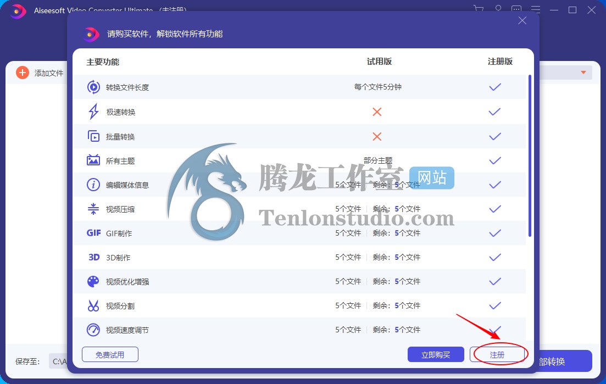The height and width of the screenshot is (384, 606).
Task: Click the 批量转换 label
Action: pos(120,137)
